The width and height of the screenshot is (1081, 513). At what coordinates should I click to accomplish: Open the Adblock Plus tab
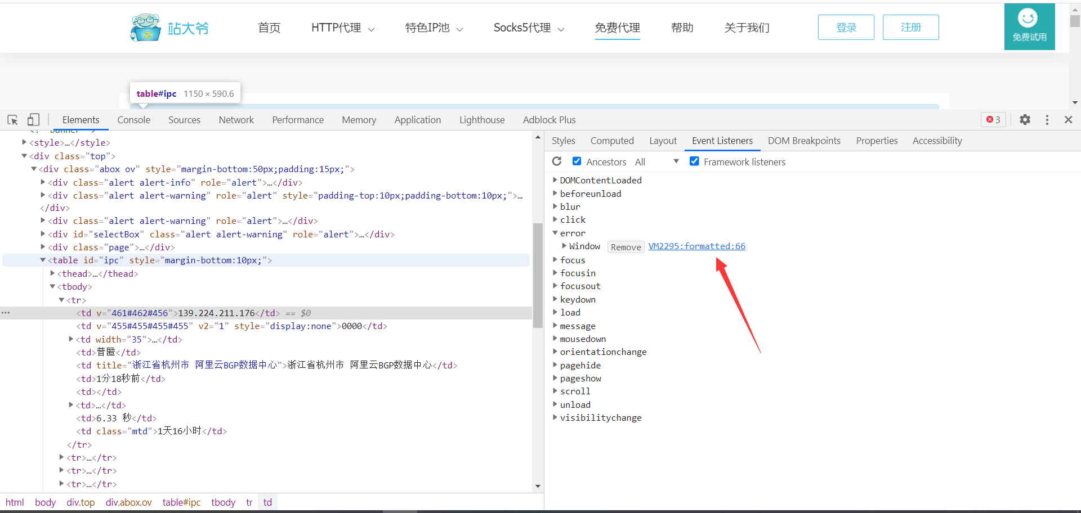(x=549, y=120)
